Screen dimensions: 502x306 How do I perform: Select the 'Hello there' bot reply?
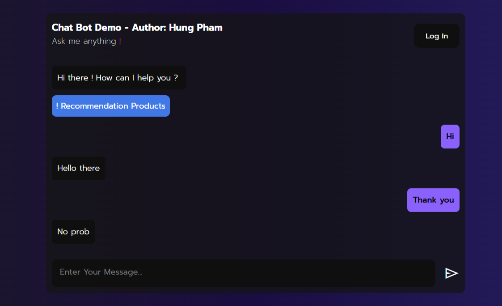(x=78, y=168)
